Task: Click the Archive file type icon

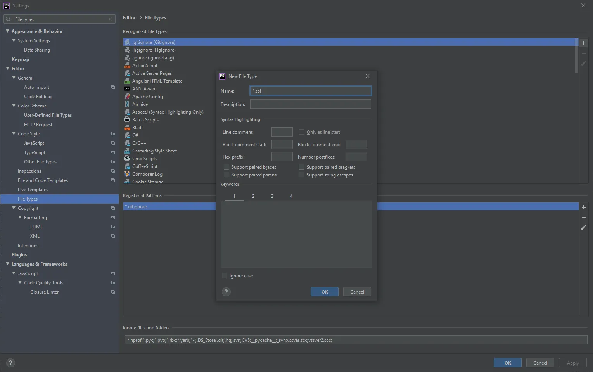Action: tap(127, 104)
